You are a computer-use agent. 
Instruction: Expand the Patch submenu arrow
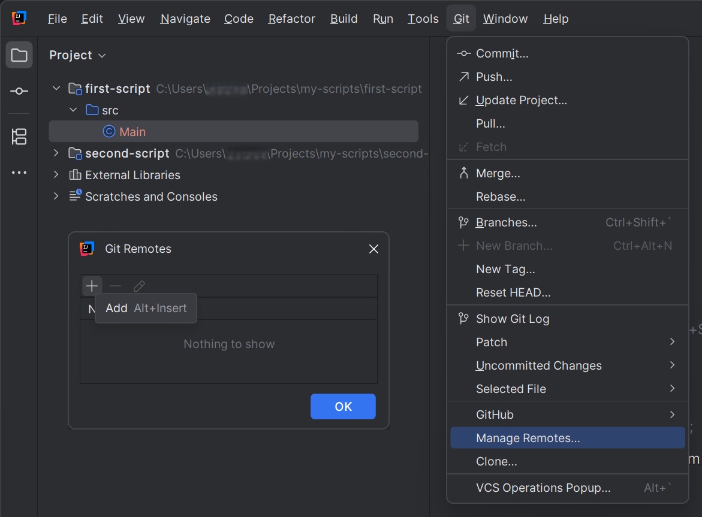pos(672,342)
